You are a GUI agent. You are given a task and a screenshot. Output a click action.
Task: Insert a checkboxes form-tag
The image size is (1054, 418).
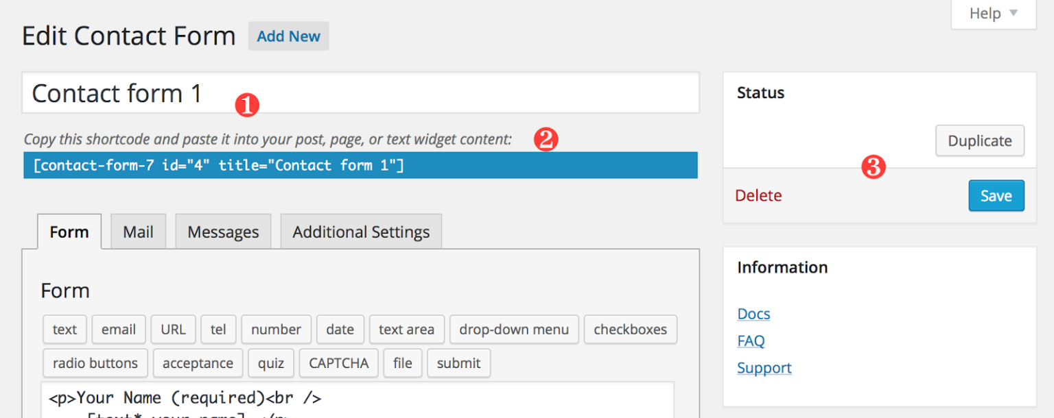pyautogui.click(x=630, y=330)
